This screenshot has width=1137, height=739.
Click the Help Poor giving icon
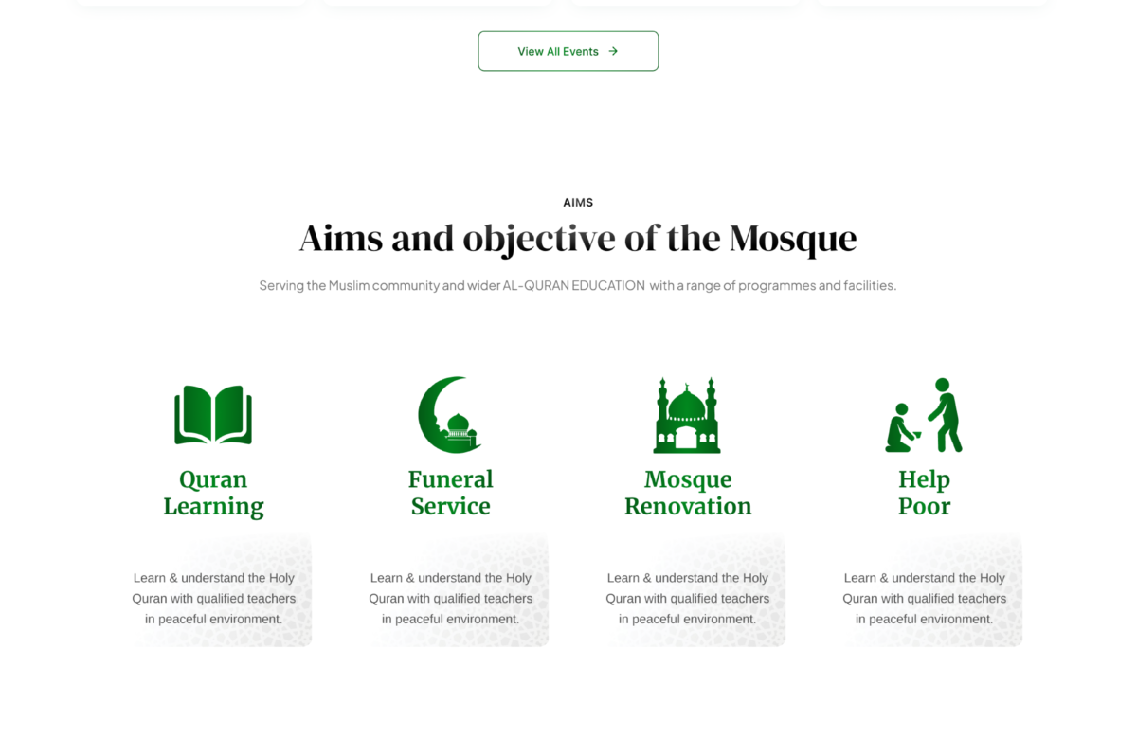pyautogui.click(x=924, y=415)
